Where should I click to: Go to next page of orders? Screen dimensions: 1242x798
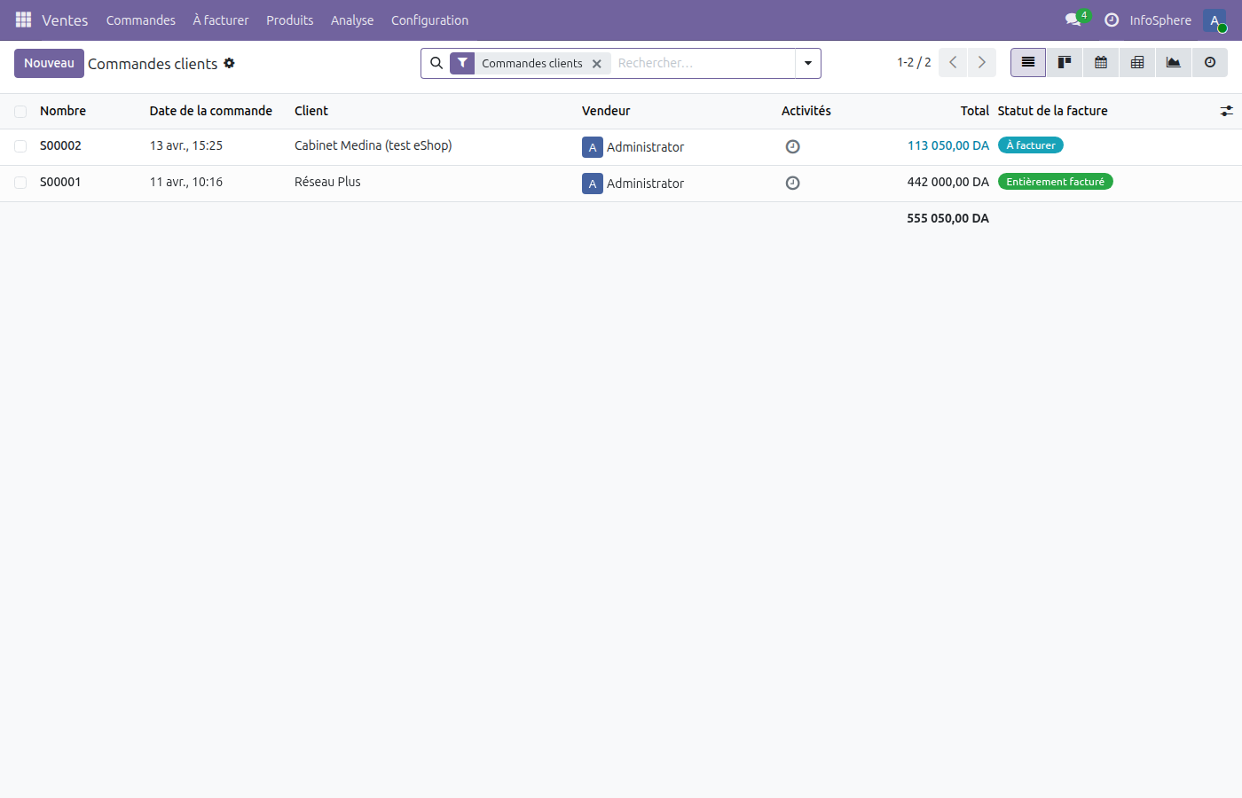982,62
